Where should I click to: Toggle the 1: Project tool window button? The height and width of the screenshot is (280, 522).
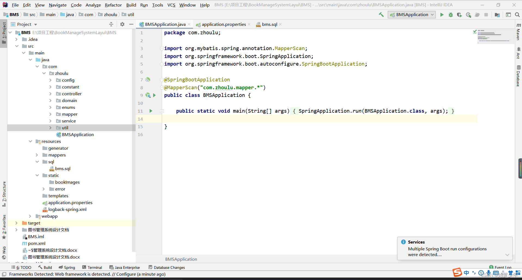pyautogui.click(x=4, y=33)
